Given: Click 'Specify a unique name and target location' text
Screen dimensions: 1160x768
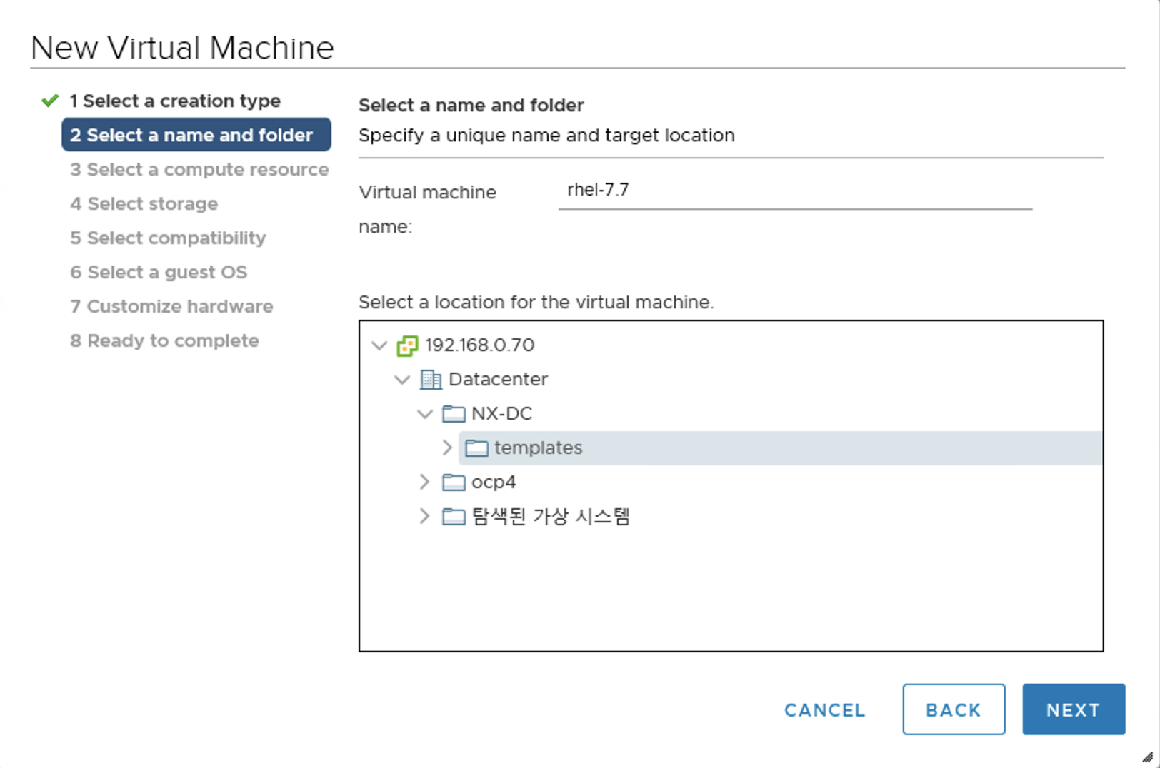Looking at the screenshot, I should click(546, 136).
